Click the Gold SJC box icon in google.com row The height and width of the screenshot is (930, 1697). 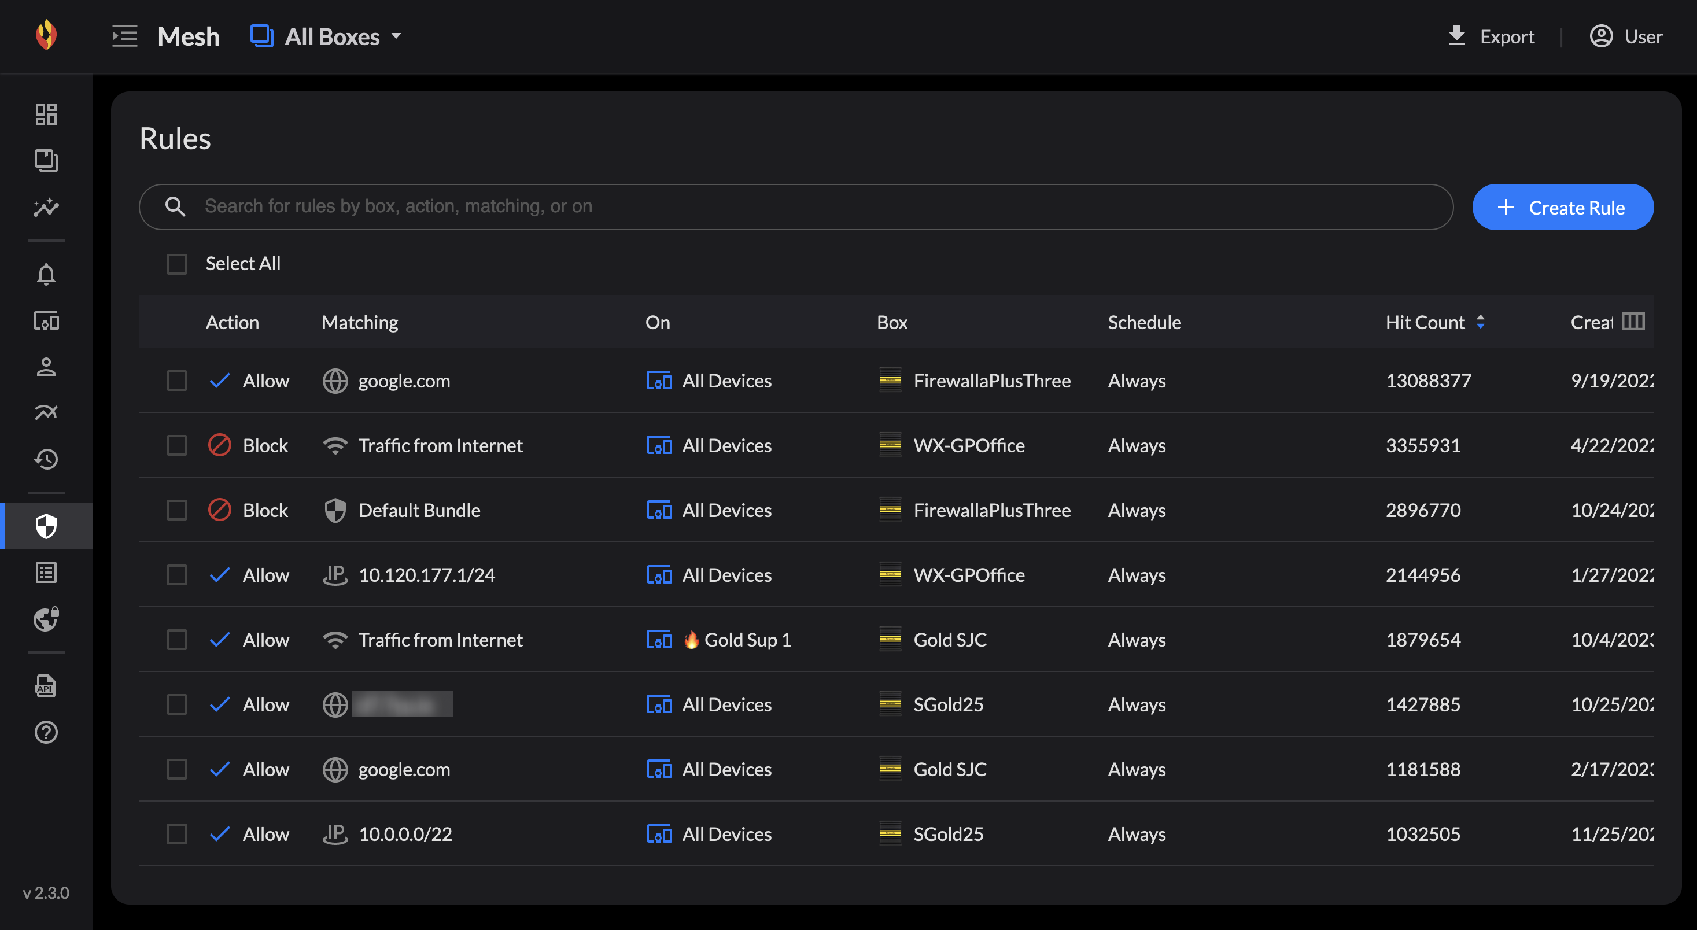[x=890, y=768]
